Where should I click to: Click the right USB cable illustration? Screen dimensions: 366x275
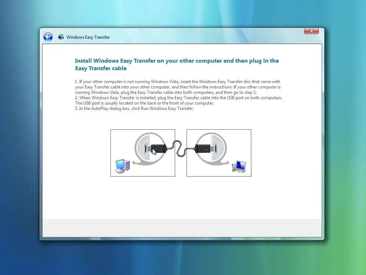(219, 153)
